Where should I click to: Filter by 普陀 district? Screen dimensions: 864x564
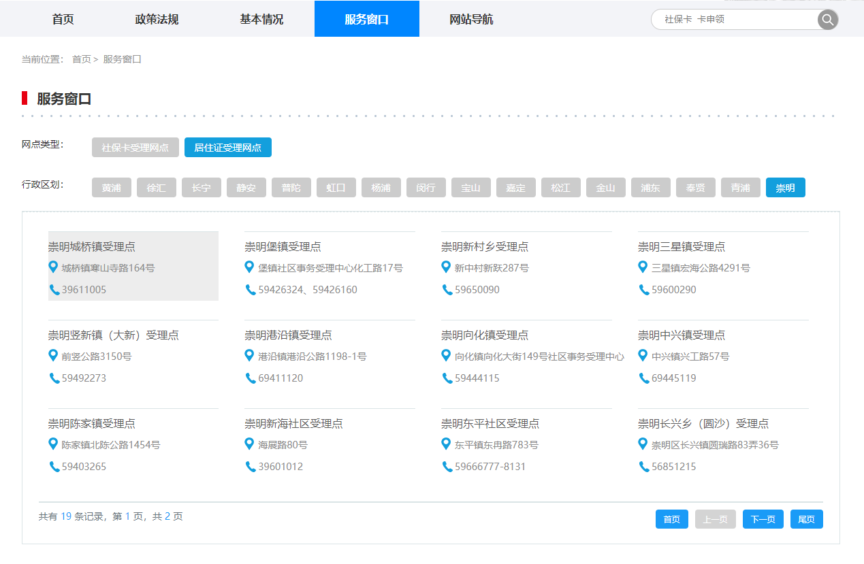(291, 188)
